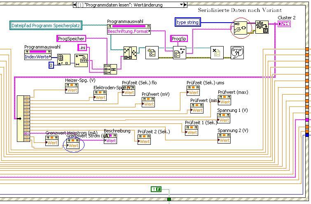Click the Build Path function icon

130,53
